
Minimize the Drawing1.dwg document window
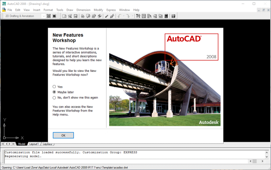[x=259, y=10]
